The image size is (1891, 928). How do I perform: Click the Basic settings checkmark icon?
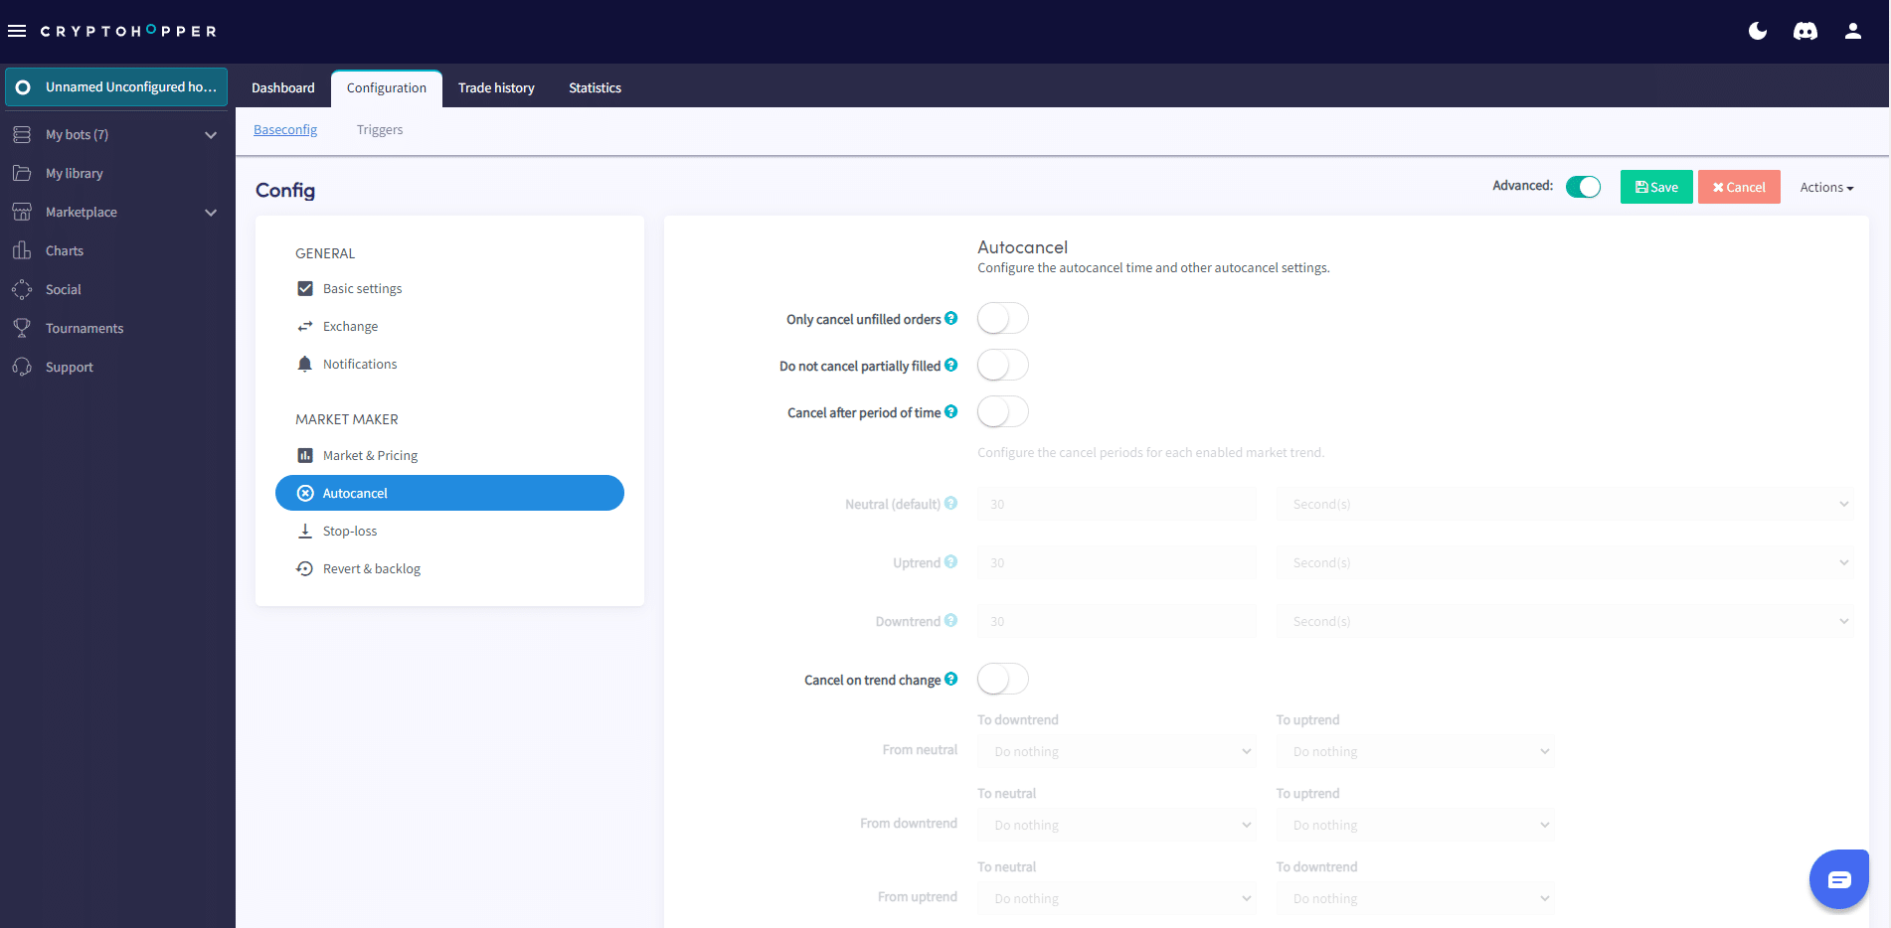point(305,288)
